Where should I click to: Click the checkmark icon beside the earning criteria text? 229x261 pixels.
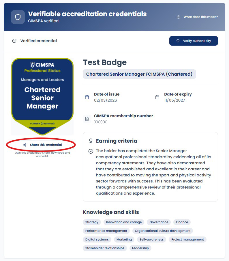point(91,151)
